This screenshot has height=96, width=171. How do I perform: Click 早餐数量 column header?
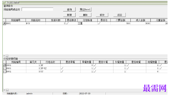pos(87,62)
